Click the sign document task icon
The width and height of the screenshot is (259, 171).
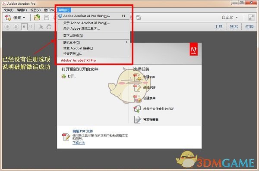(x=137, y=120)
